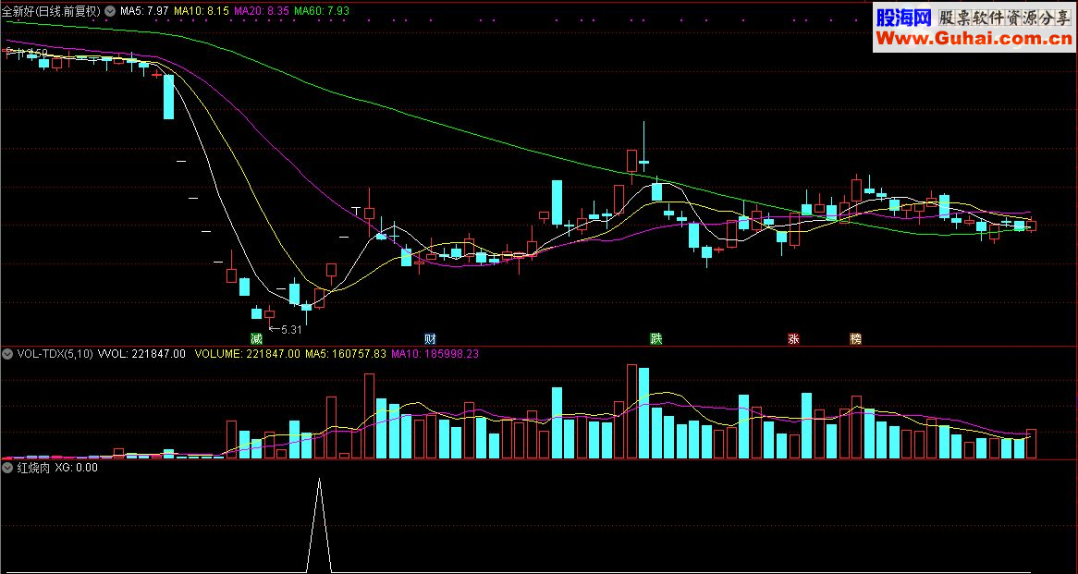The width and height of the screenshot is (1078, 574).
Task: Select the VOLUME: 221847.00 value
Action: (x=248, y=354)
